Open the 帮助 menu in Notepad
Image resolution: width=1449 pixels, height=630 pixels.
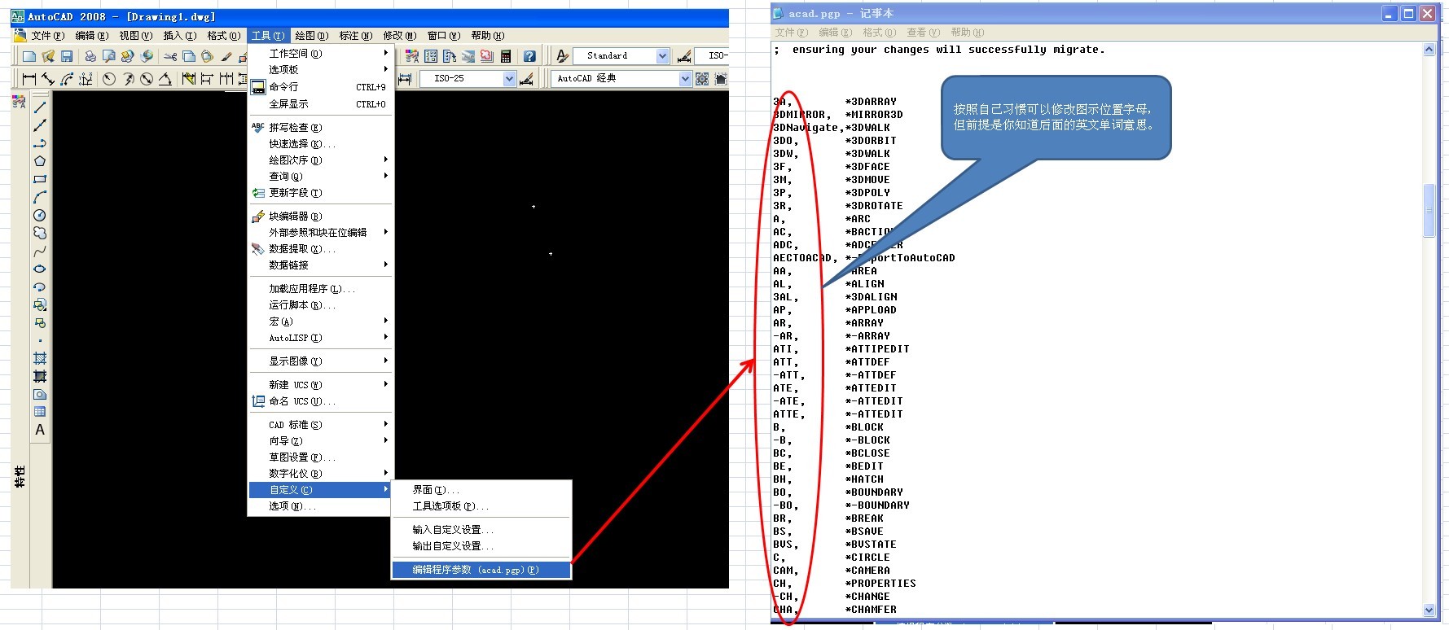click(967, 33)
